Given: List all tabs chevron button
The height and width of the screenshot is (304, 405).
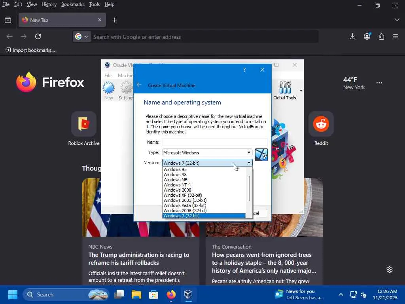Looking at the screenshot, I should (x=397, y=20).
